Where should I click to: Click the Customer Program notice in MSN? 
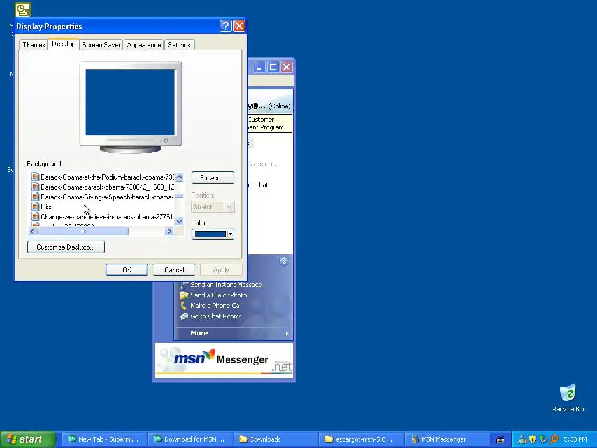coord(270,124)
